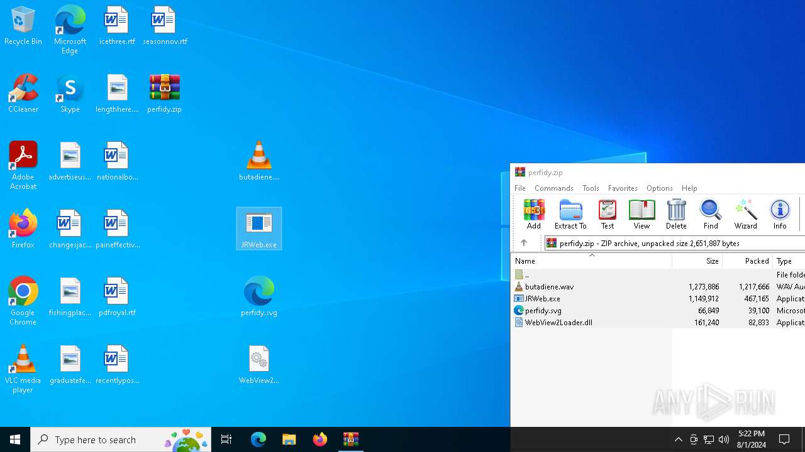The image size is (805, 452).
Task: Select seasonnov.rtf on the desktop
Action: click(x=165, y=26)
